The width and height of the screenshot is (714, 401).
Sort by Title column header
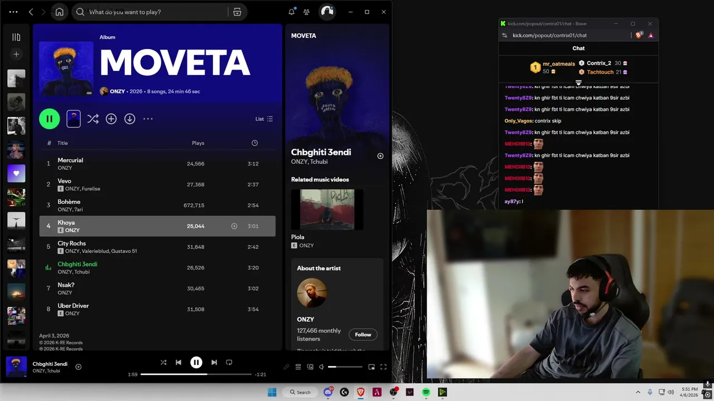click(62, 143)
